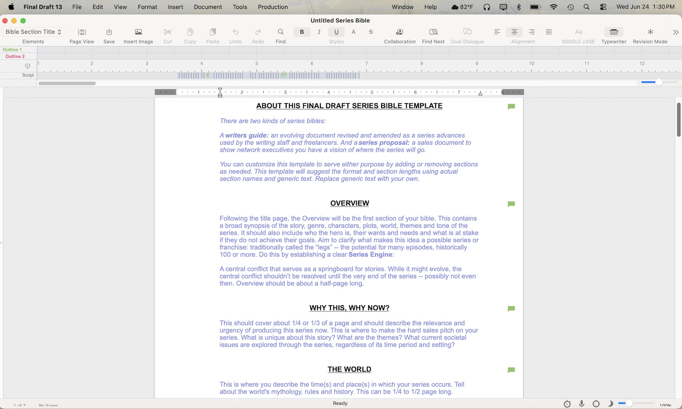682x409 pixels.
Task: Click the target goal icon in status bar
Action: pyautogui.click(x=596, y=404)
